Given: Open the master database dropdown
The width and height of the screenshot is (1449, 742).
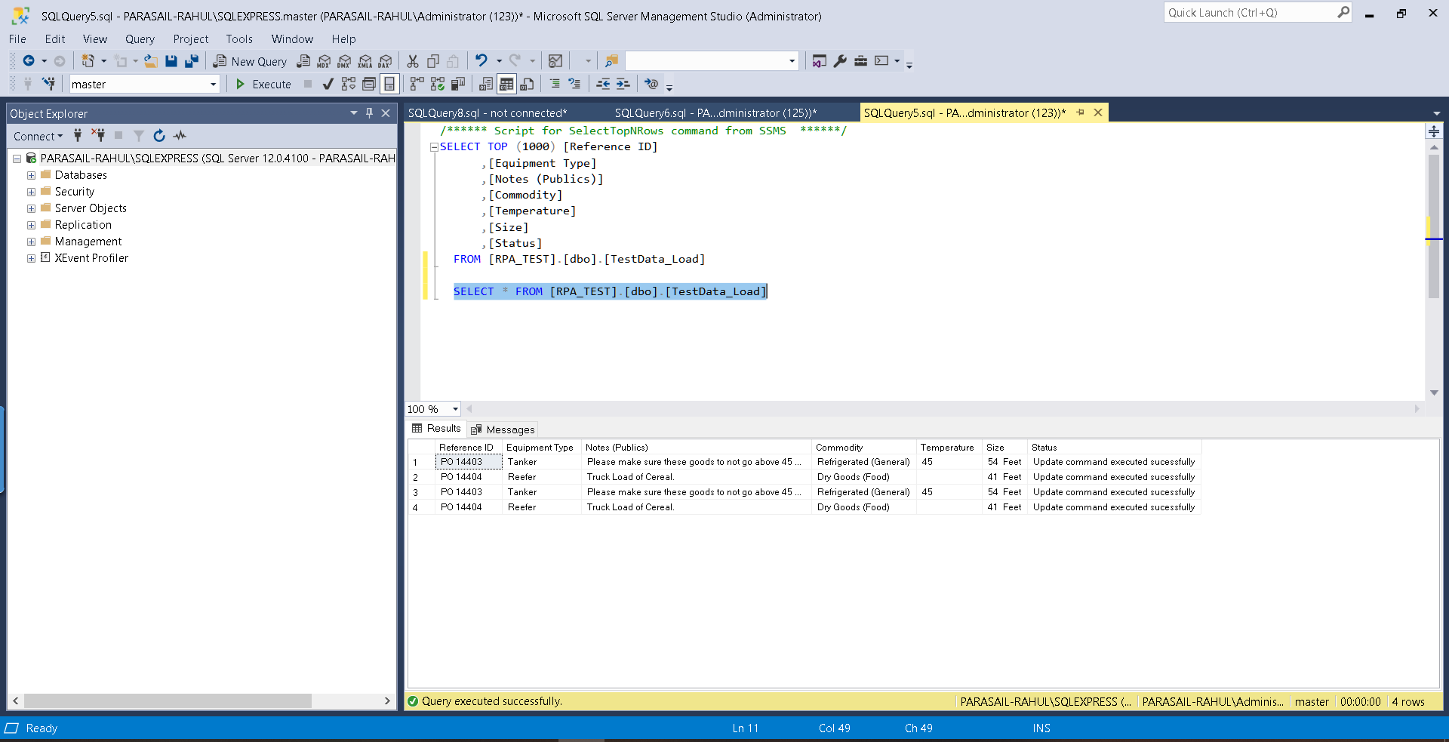Looking at the screenshot, I should (213, 85).
